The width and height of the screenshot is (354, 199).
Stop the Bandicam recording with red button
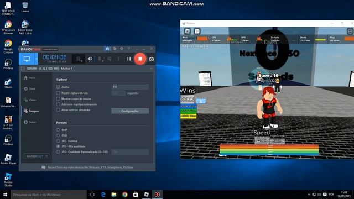click(x=140, y=59)
